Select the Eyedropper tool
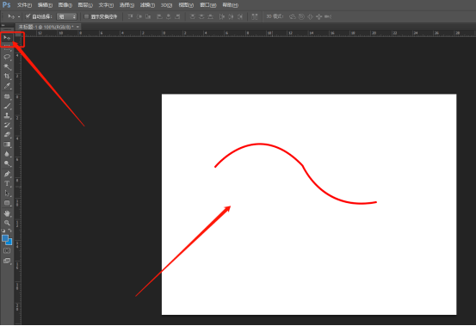The height and width of the screenshot is (326, 476). 7,86
